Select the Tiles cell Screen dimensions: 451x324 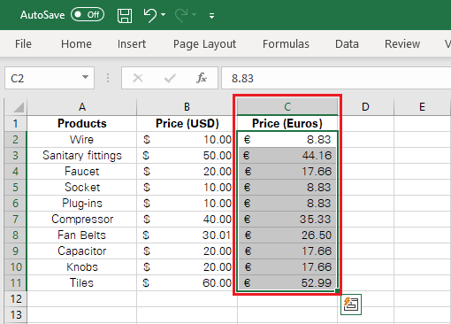82,282
